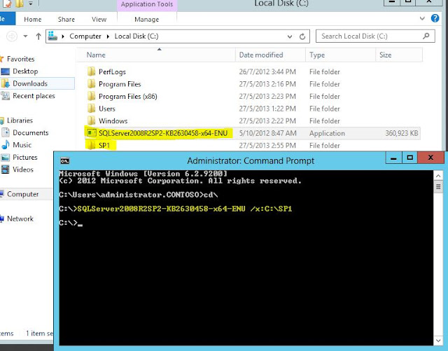448x351 pixels.
Task: Select the Application Tools contextual tab
Action: [x=147, y=5]
